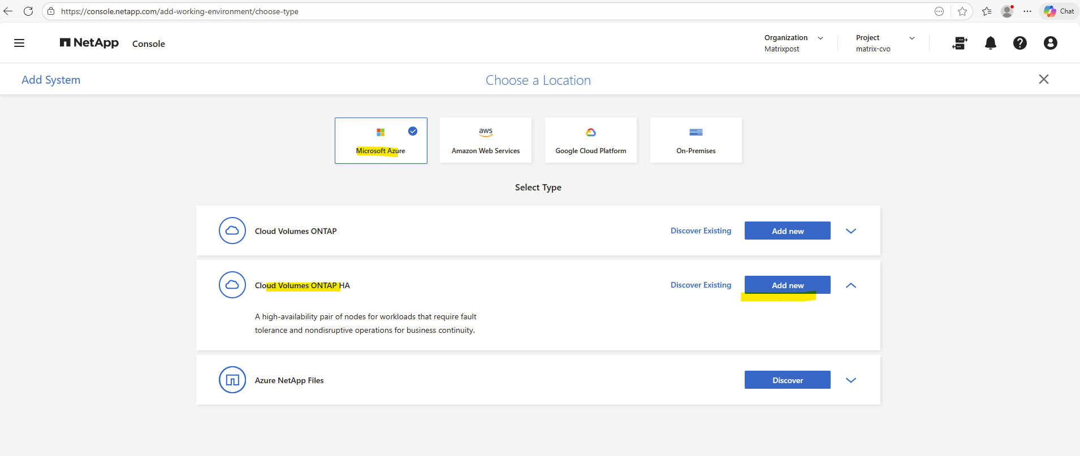Image resolution: width=1080 pixels, height=456 pixels.
Task: Open the hamburger navigation menu
Action: tap(19, 43)
